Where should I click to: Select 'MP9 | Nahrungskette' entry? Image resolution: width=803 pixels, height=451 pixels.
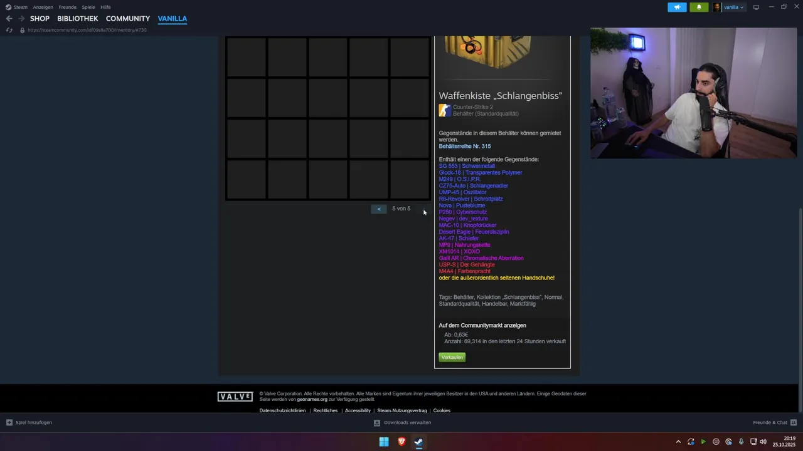465,245
